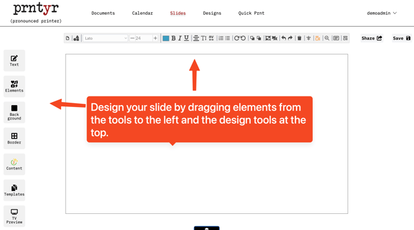Apply bulleted list formatting

227,38
